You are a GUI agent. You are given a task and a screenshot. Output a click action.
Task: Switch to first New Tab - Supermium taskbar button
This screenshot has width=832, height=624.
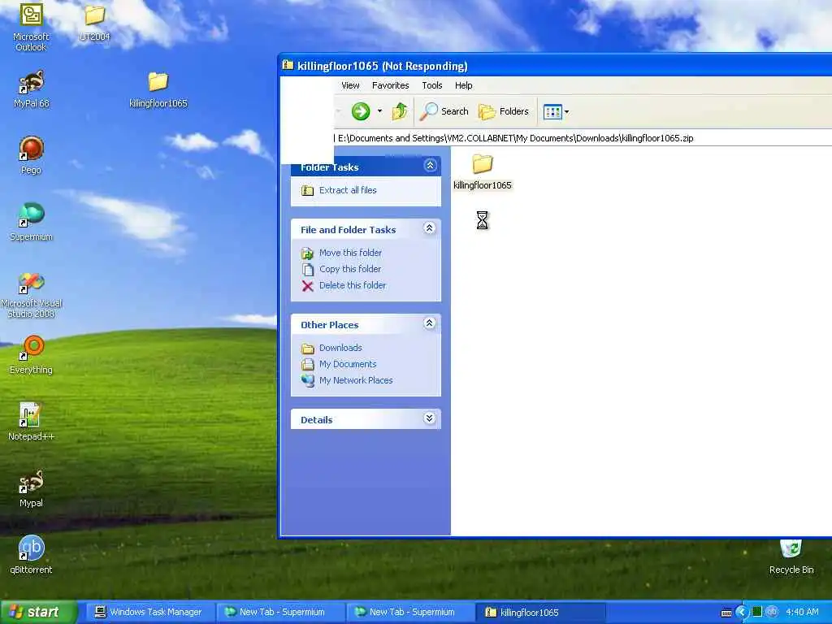279,613
